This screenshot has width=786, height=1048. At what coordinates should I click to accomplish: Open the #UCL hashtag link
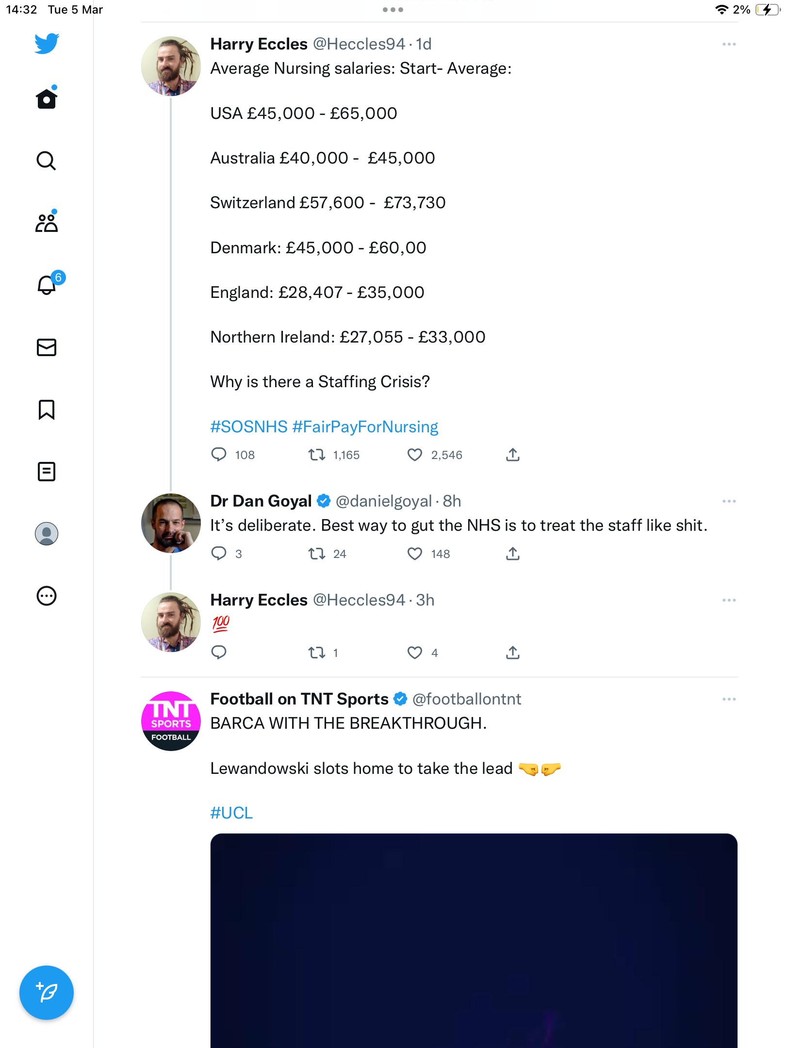[x=231, y=813]
